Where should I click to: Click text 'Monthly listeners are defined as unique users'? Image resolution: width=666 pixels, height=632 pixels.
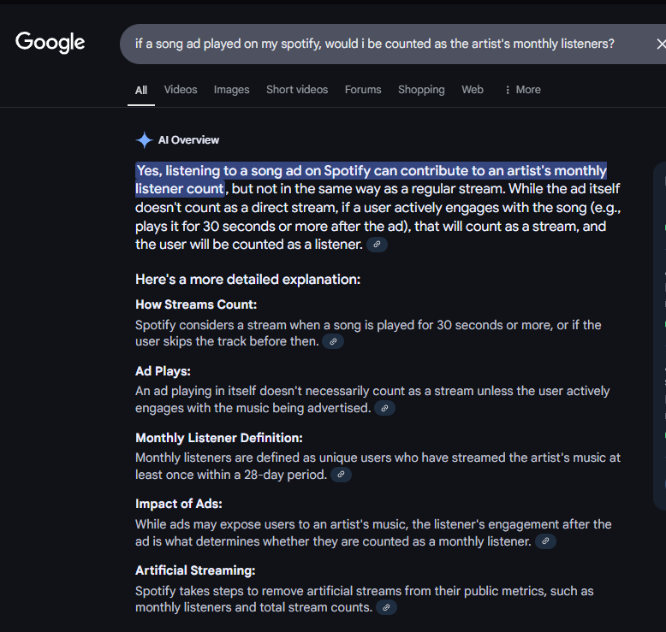point(263,458)
